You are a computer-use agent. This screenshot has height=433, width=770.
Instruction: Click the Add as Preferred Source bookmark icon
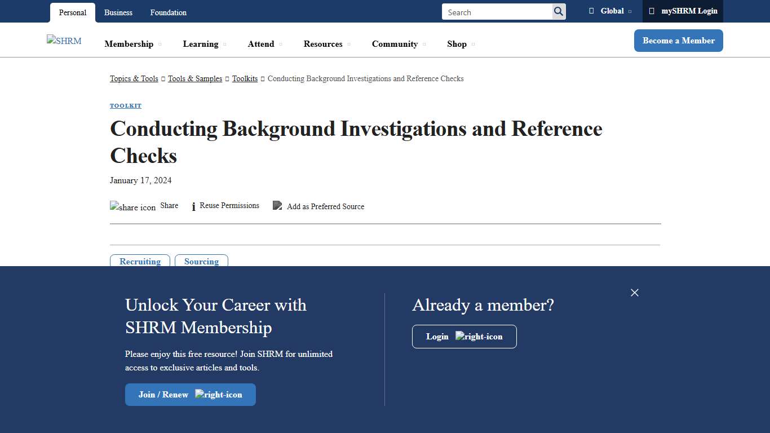point(277,205)
